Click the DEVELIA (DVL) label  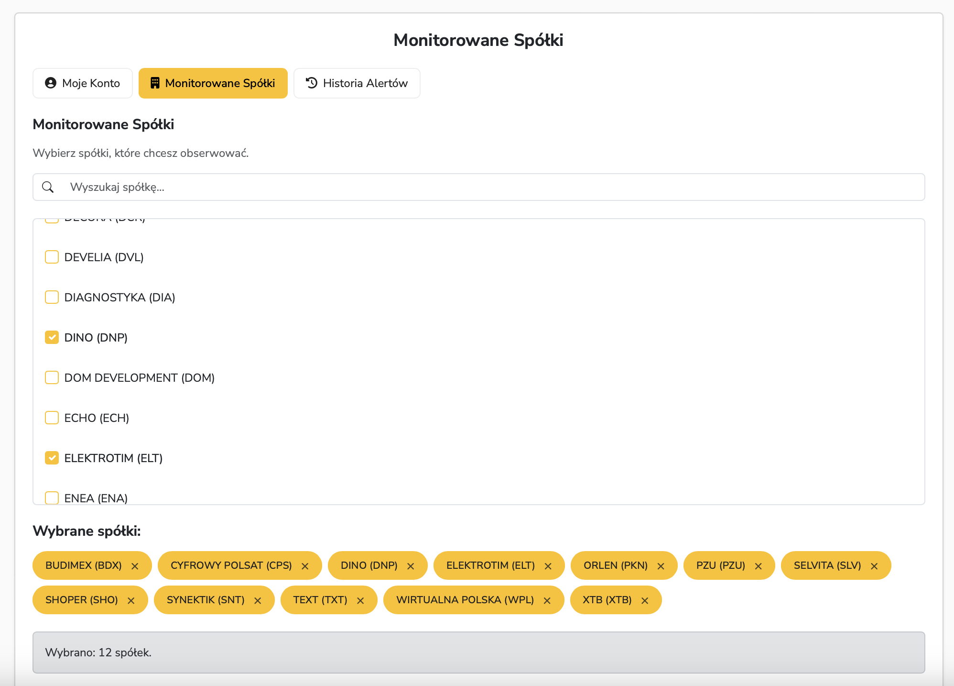(104, 257)
